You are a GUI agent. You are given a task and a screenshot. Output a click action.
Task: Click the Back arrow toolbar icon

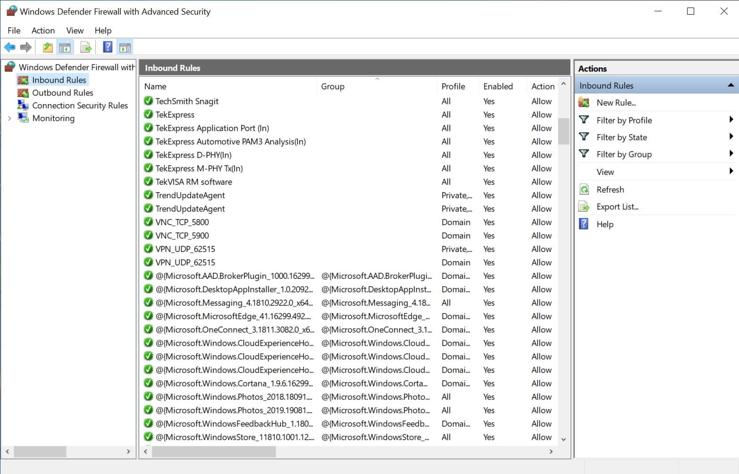pyautogui.click(x=9, y=47)
